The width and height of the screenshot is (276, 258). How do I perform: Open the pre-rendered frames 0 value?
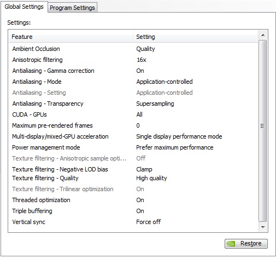click(138, 125)
